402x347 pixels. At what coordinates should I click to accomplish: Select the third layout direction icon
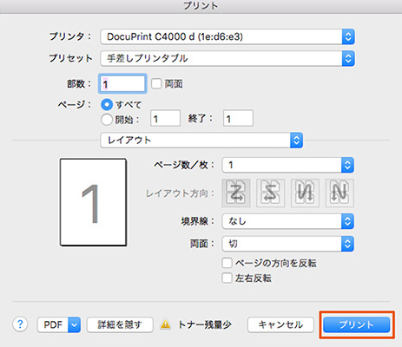click(305, 193)
